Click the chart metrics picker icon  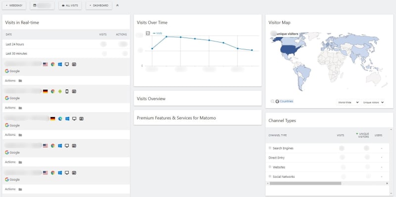click(148, 33)
